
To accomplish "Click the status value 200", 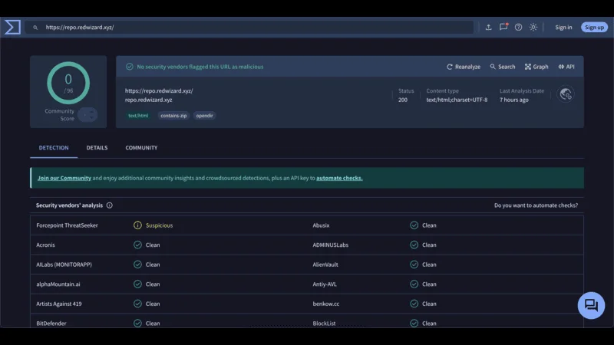I will point(402,100).
